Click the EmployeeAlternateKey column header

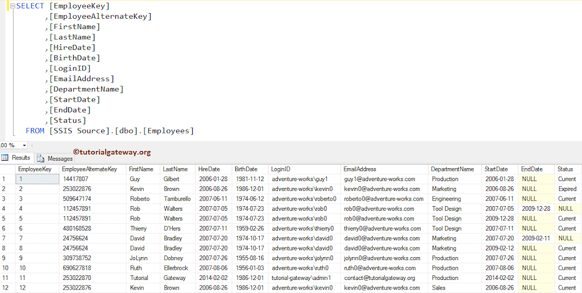93,169
